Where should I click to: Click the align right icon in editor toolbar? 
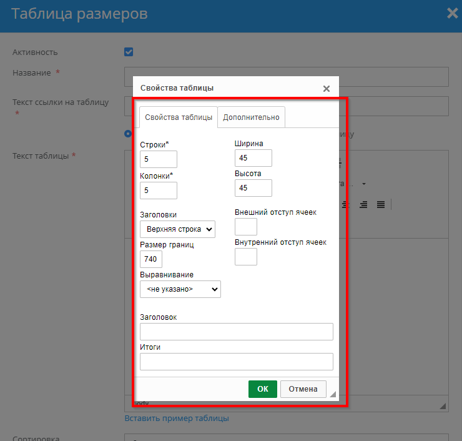click(363, 204)
